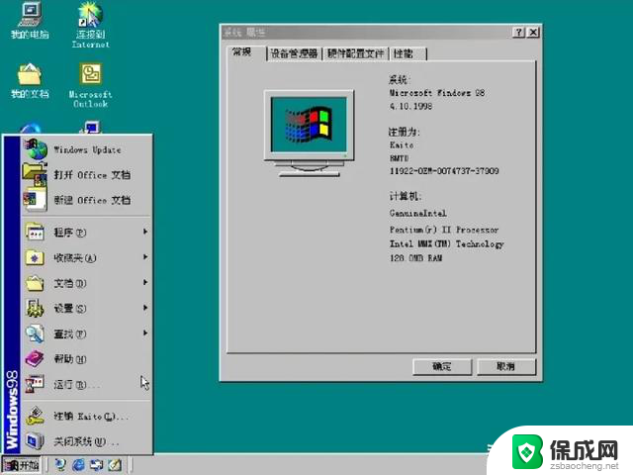Click Programs icon in Start menu
The width and height of the screenshot is (633, 475).
coord(36,233)
